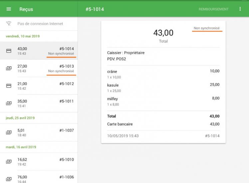Click card payment icon of receipt #5-1012

pyautogui.click(x=9, y=86)
